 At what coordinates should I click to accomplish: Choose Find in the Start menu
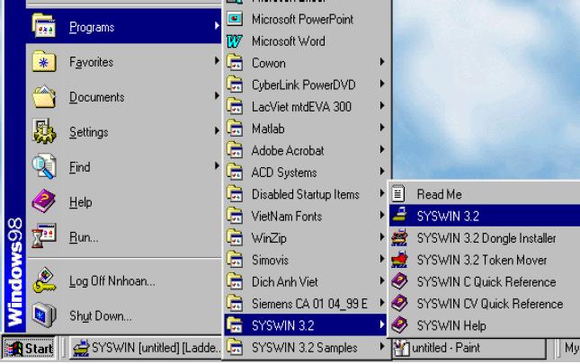coord(124,166)
